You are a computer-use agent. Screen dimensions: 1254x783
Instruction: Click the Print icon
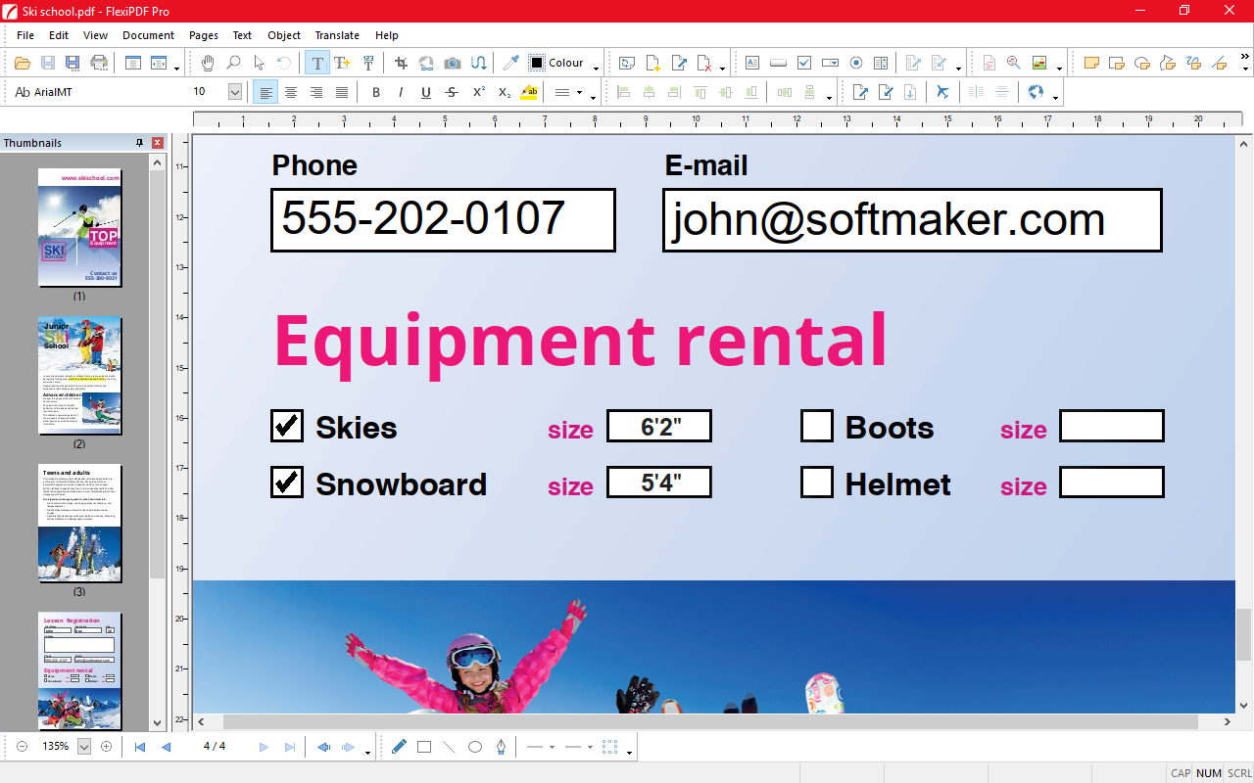(x=99, y=63)
